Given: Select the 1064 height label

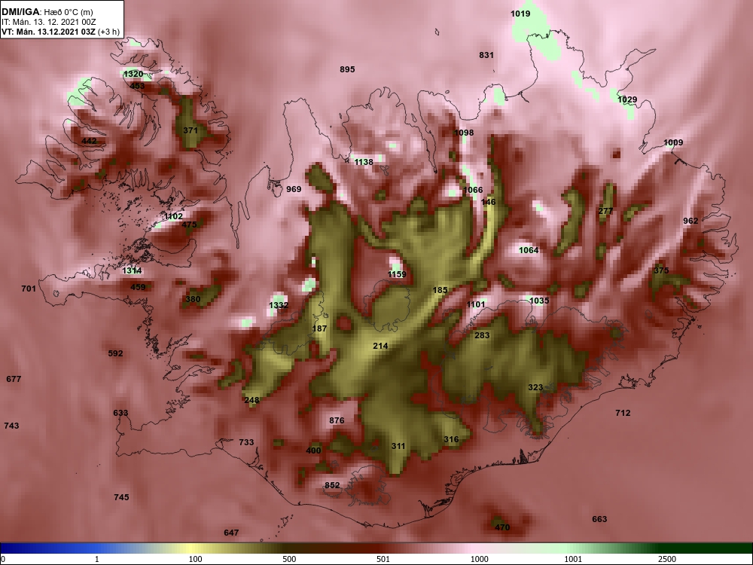Looking at the screenshot, I should 529,250.
